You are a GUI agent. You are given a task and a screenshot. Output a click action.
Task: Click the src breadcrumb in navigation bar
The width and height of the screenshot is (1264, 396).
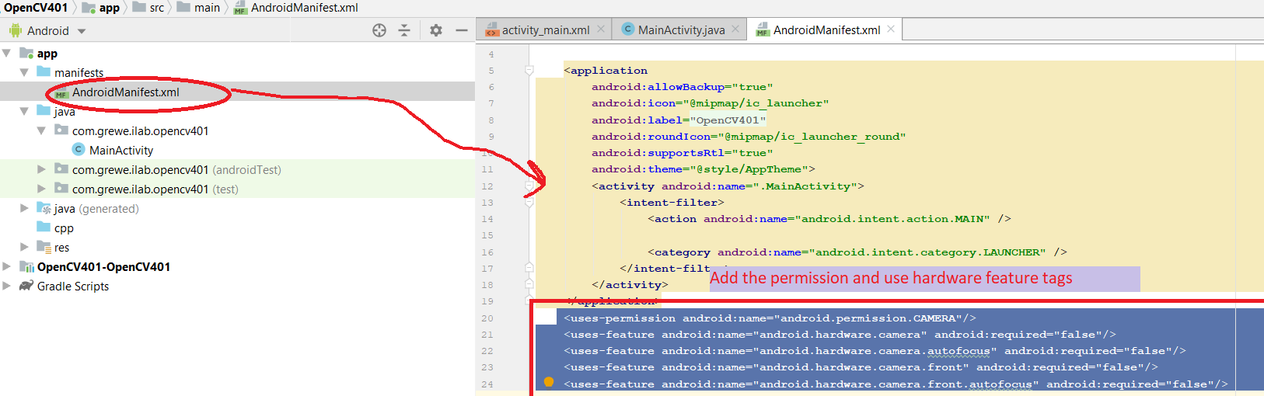[156, 8]
